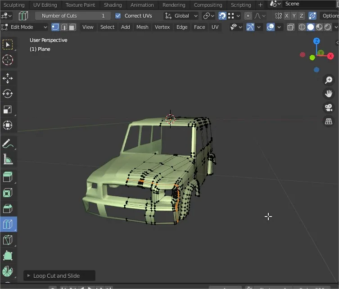Image resolution: width=339 pixels, height=289 pixels.
Task: Activate the Transform tool
Action: click(x=8, y=125)
